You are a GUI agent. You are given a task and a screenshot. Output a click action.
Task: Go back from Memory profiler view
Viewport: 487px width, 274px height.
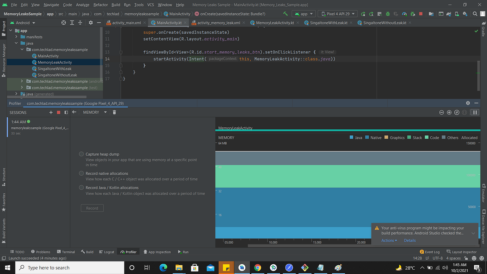(x=74, y=112)
